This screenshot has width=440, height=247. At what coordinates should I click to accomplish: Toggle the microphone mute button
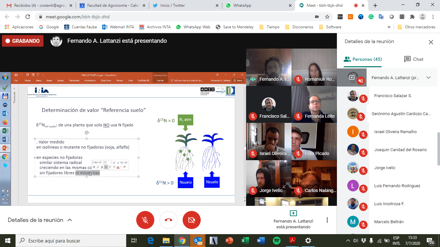pyautogui.click(x=145, y=220)
